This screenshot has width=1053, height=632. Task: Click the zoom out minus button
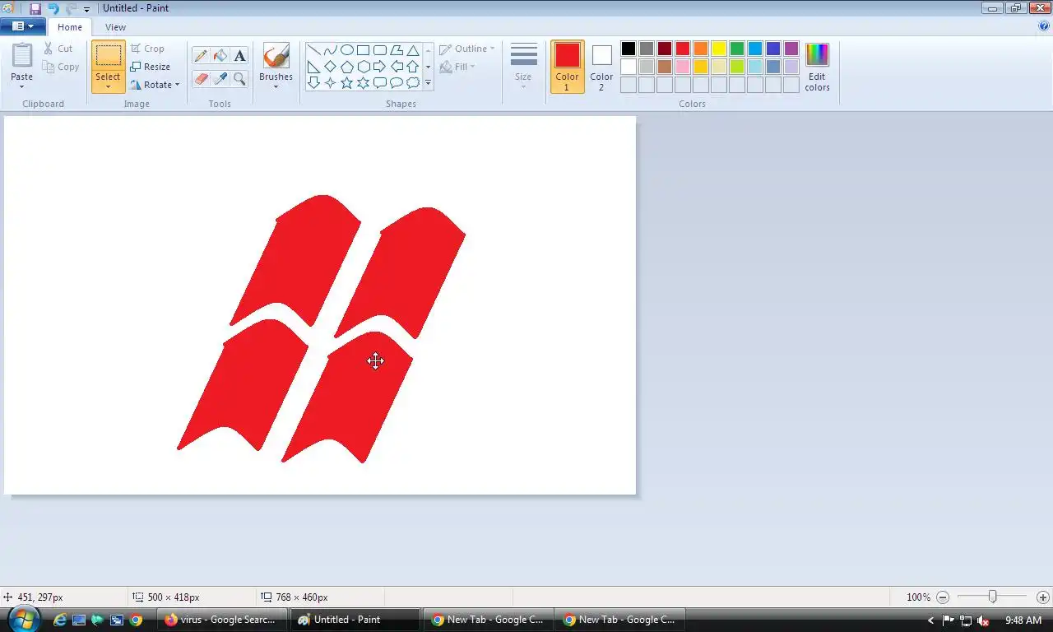pyautogui.click(x=943, y=597)
